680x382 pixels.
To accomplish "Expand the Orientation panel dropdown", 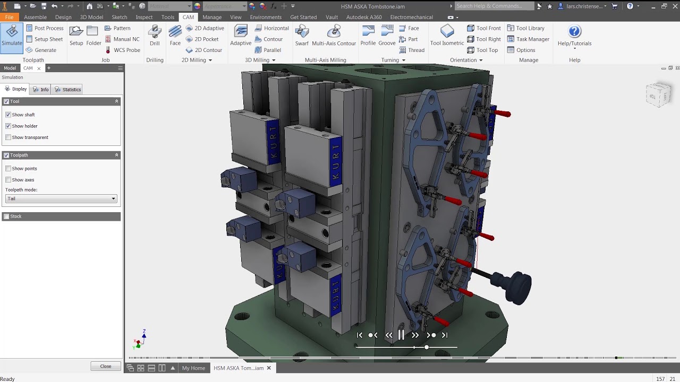I will (481, 60).
